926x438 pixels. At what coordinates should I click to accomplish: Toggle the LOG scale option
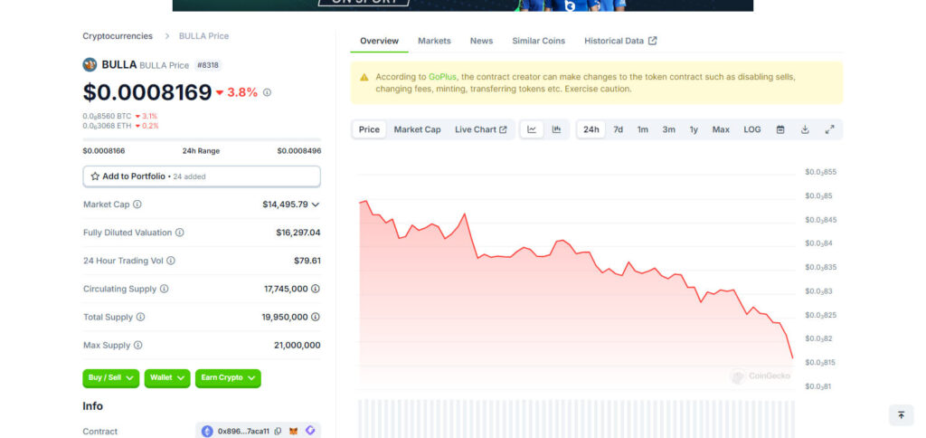pyautogui.click(x=751, y=129)
